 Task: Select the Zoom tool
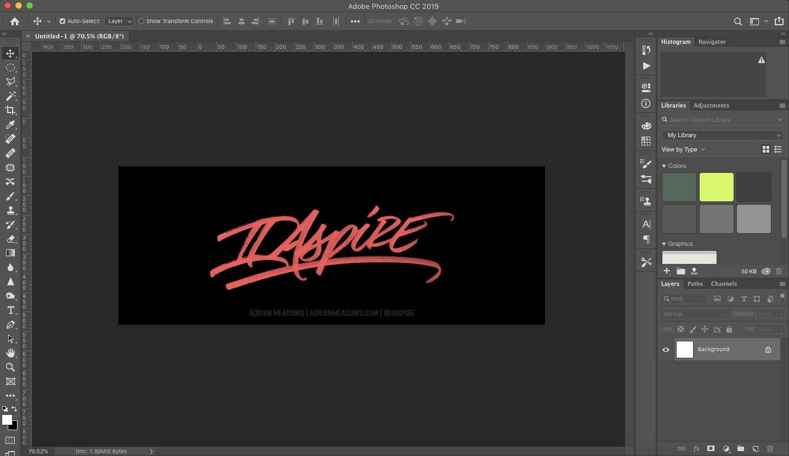click(x=10, y=367)
